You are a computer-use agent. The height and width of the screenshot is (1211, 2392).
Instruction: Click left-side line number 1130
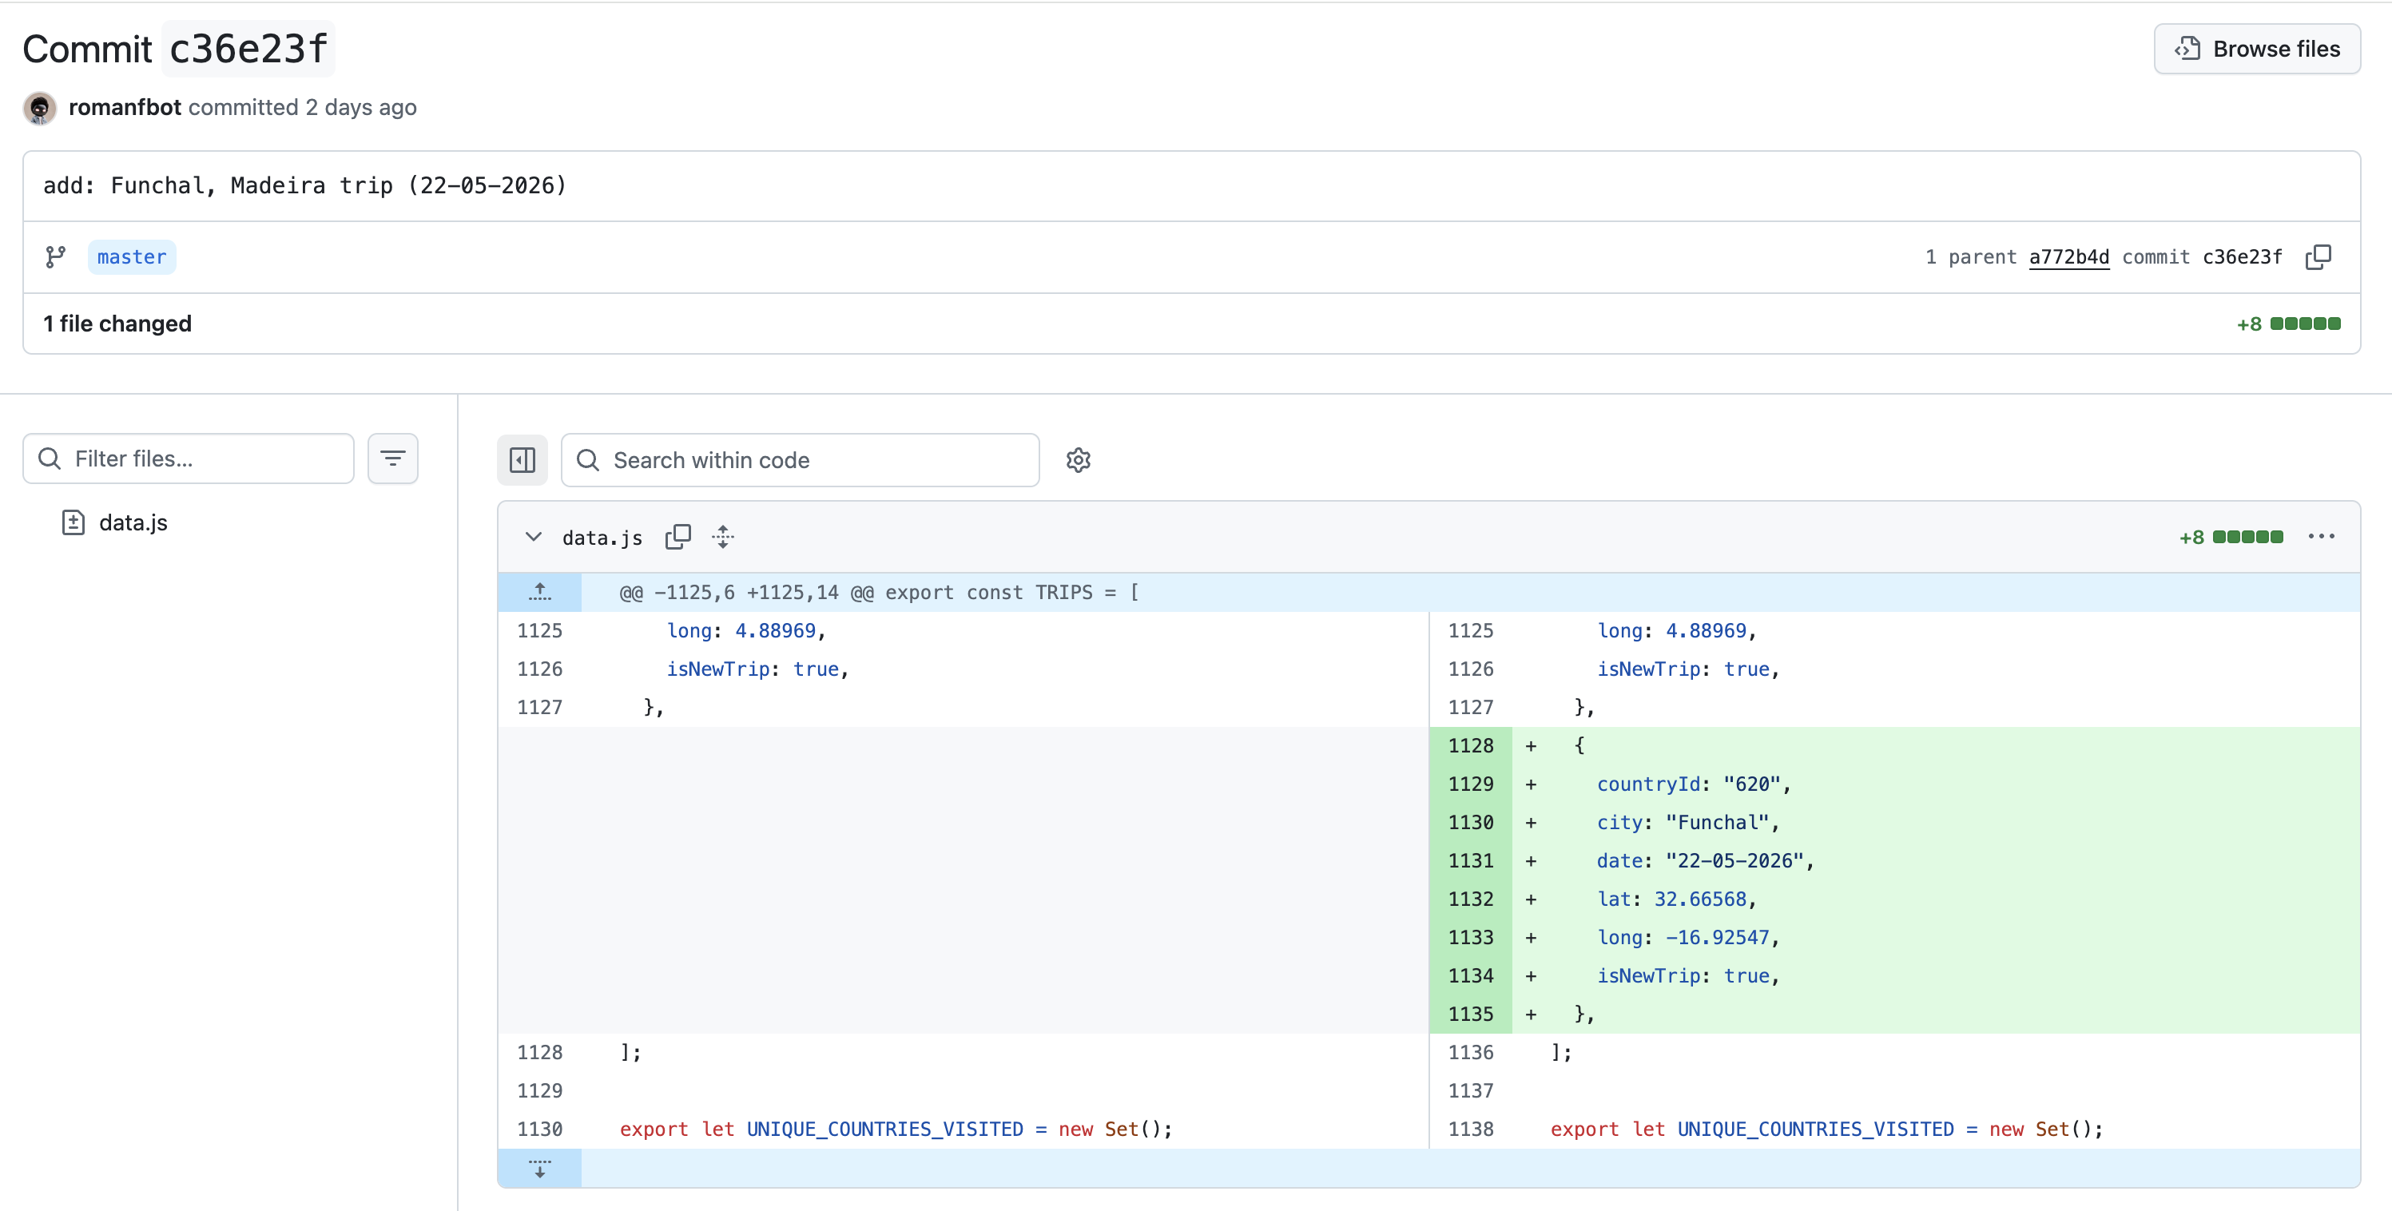click(539, 1130)
